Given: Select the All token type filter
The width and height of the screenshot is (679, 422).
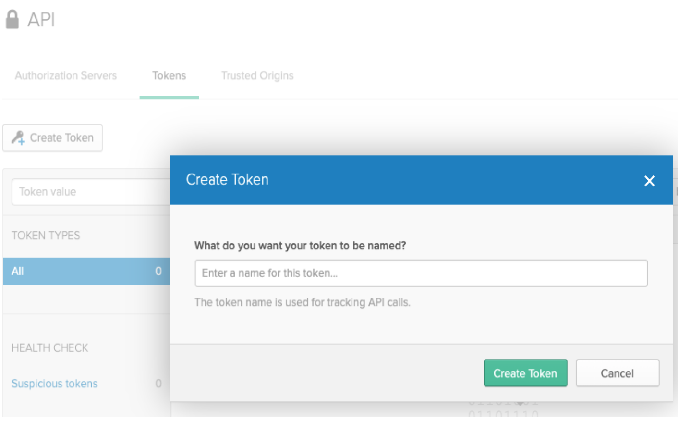Looking at the screenshot, I should point(86,271).
